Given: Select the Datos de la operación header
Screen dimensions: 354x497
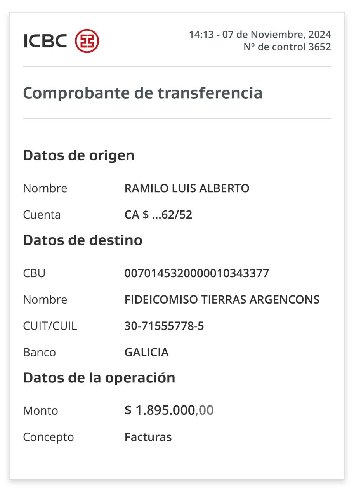Looking at the screenshot, I should coord(99,378).
